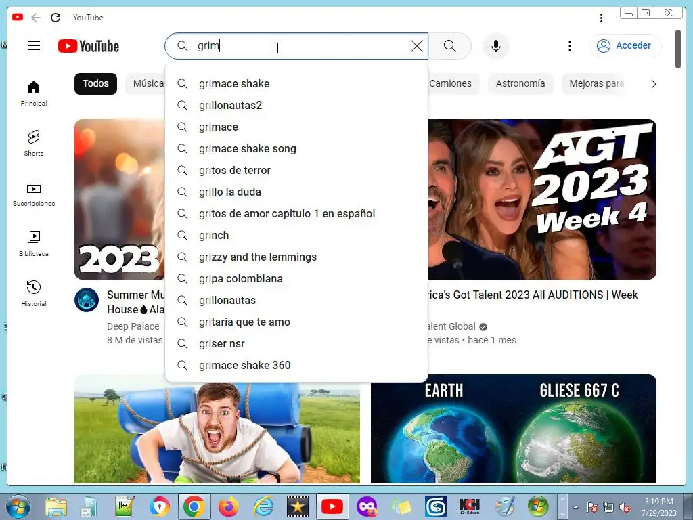The width and height of the screenshot is (693, 520).
Task: Open the MrBeast tied-up video thumbnail
Action: pyautogui.click(x=217, y=433)
